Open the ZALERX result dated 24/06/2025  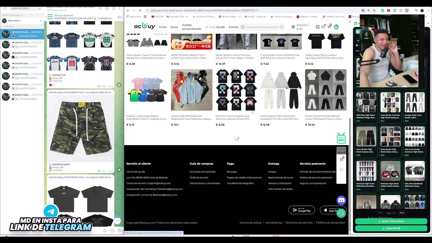coord(22,76)
